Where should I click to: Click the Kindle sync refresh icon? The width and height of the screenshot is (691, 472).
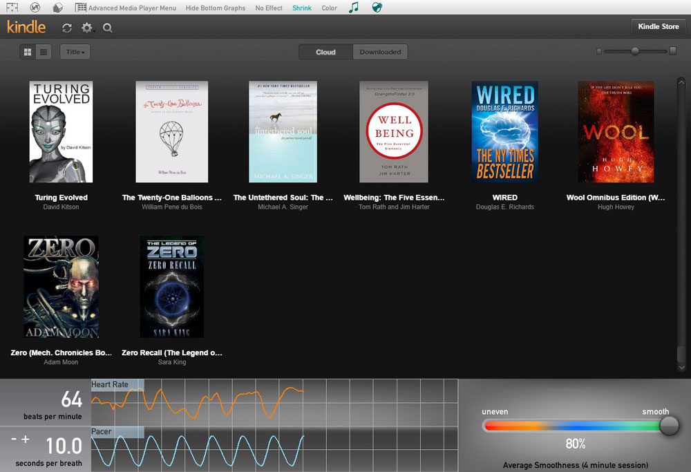[67, 28]
